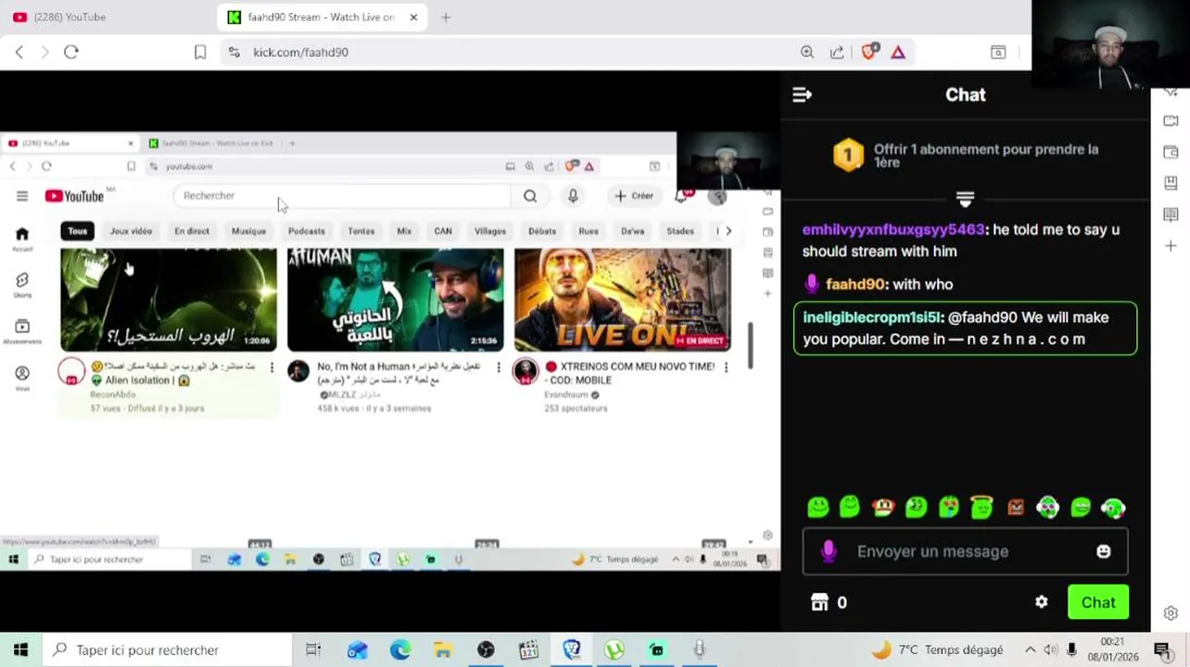Reload the Kick page
The height and width of the screenshot is (667, 1190).
71,52
